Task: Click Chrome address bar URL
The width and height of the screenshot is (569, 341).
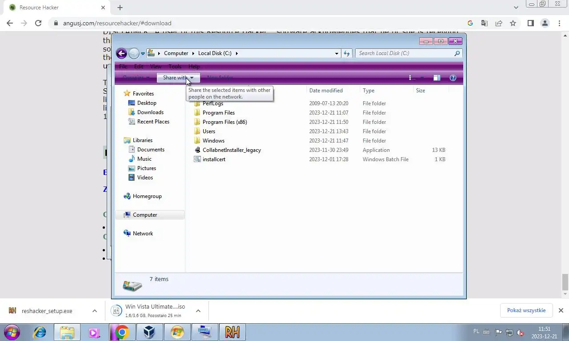Action: 117,23
